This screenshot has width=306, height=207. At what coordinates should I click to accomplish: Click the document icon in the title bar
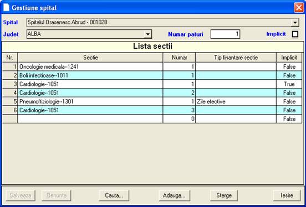coord(6,8)
